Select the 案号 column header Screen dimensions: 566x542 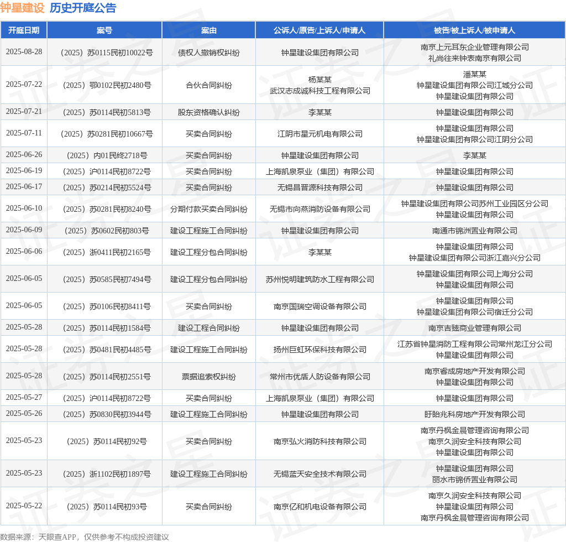click(104, 30)
